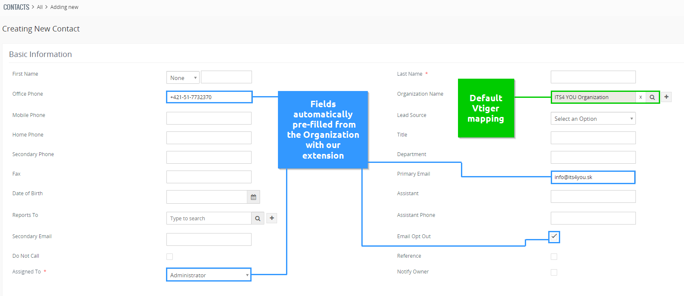Click the Organization Name search magnifier icon
Screen dimensions: 684x296
[652, 97]
